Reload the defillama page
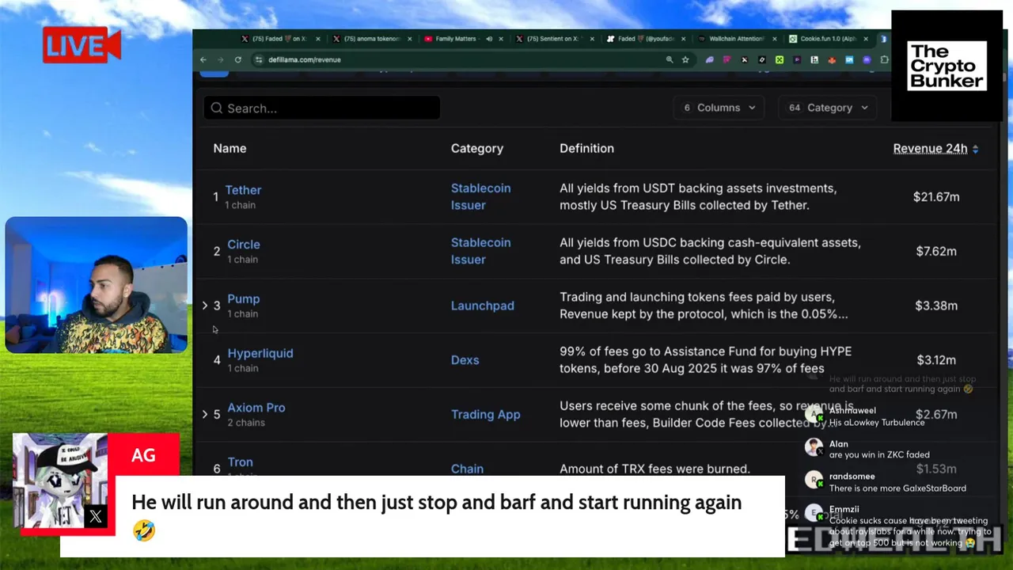This screenshot has width=1013, height=570. point(237,59)
